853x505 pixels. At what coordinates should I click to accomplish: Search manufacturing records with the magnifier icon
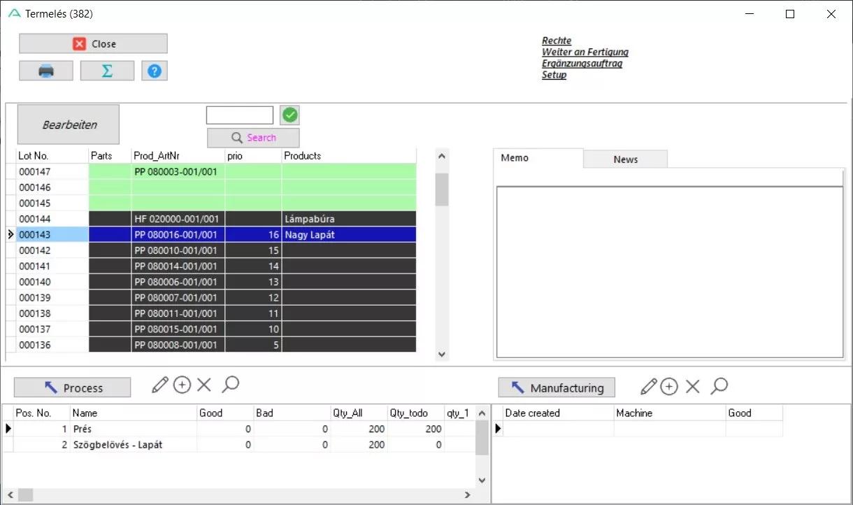(719, 386)
